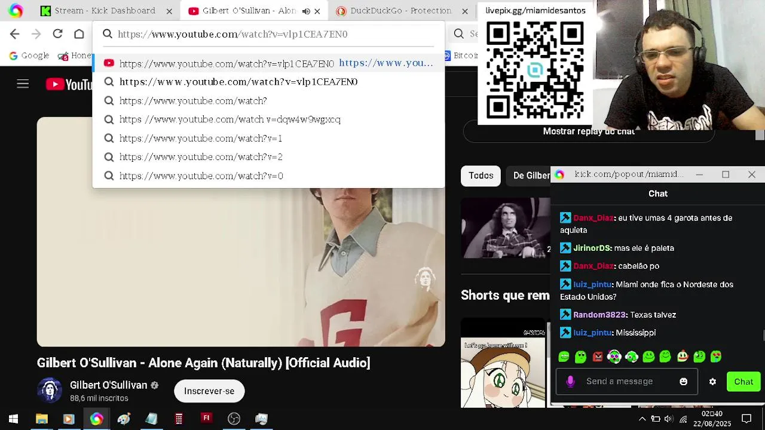Click the Inscrever-se subscribe button
This screenshot has width=765, height=430.
209,391
